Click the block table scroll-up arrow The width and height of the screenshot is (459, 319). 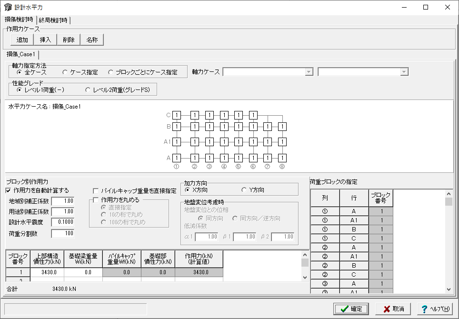[305, 255]
